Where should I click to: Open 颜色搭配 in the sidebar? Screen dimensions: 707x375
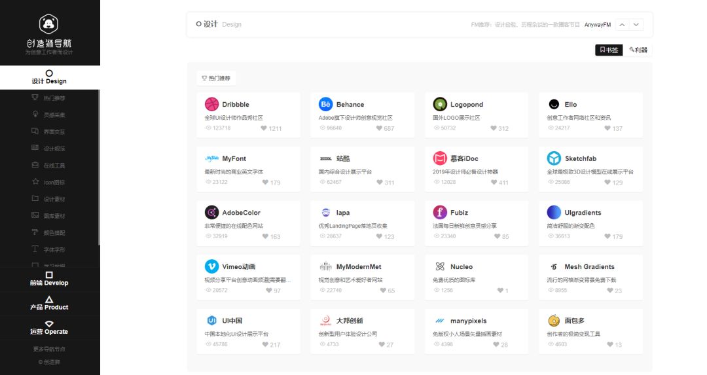point(48,232)
